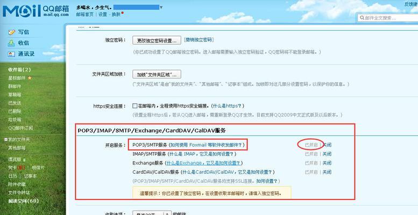This screenshot has height=215, width=418.
Task: Open 贺卡 in sidebar
Action: tap(12, 168)
